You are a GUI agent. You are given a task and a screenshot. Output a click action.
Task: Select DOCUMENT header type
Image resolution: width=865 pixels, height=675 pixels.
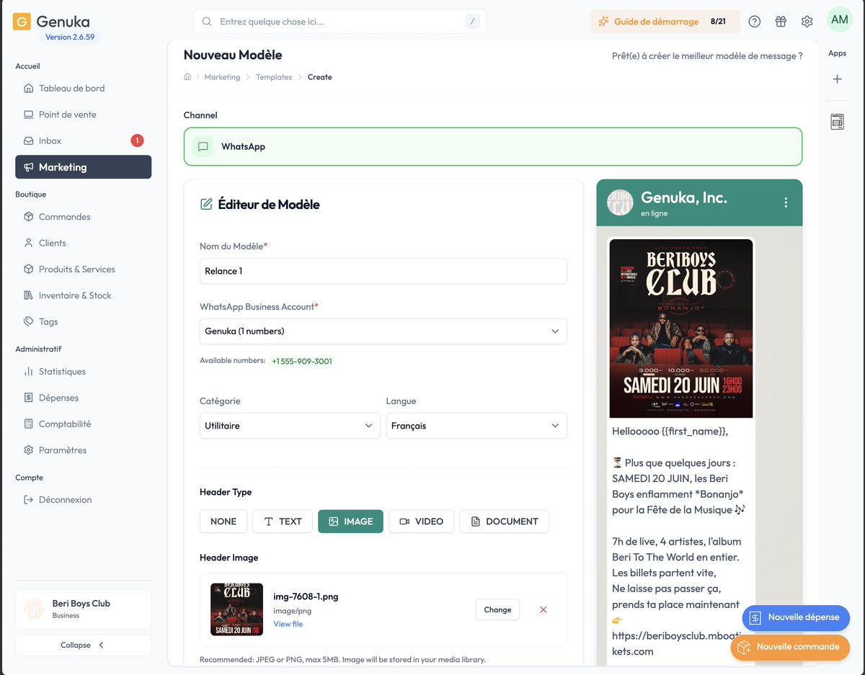504,522
